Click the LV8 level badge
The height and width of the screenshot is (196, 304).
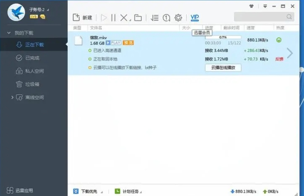(x=34, y=17)
